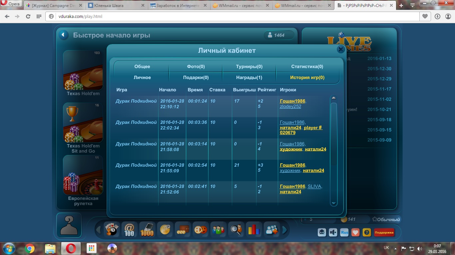Open the three players group icon
Image resolution: width=455 pixels, height=255 pixels.
[218, 229]
